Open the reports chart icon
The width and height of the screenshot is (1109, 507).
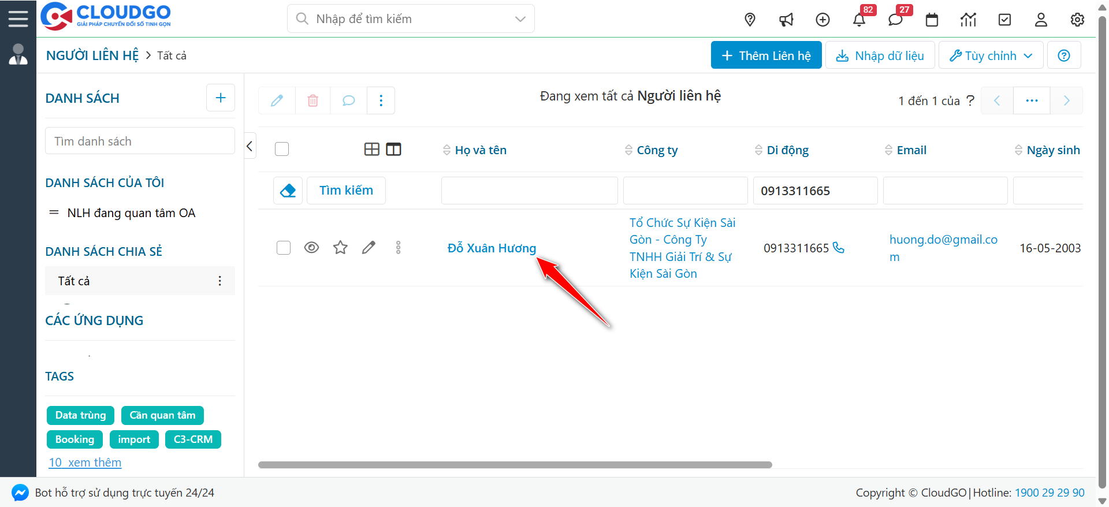968,20
